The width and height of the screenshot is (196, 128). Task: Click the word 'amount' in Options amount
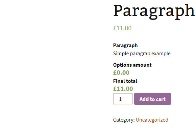click(142, 65)
